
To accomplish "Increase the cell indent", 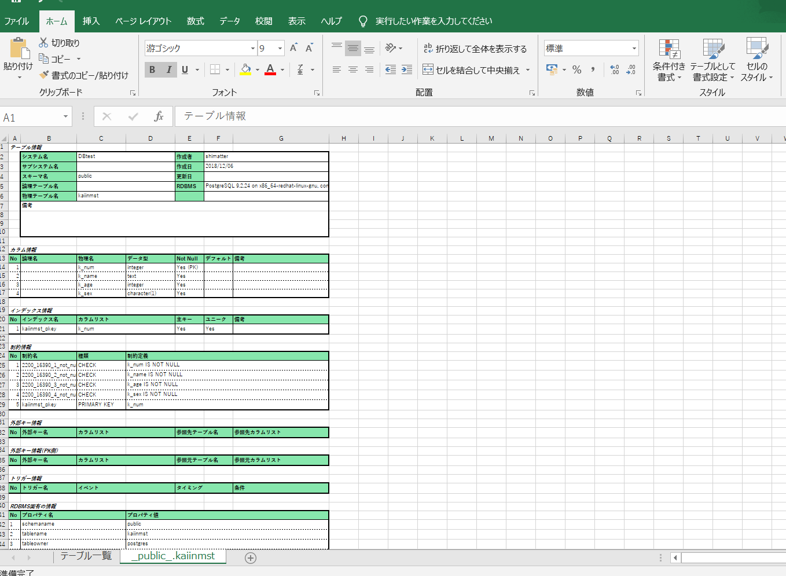I will (x=407, y=69).
